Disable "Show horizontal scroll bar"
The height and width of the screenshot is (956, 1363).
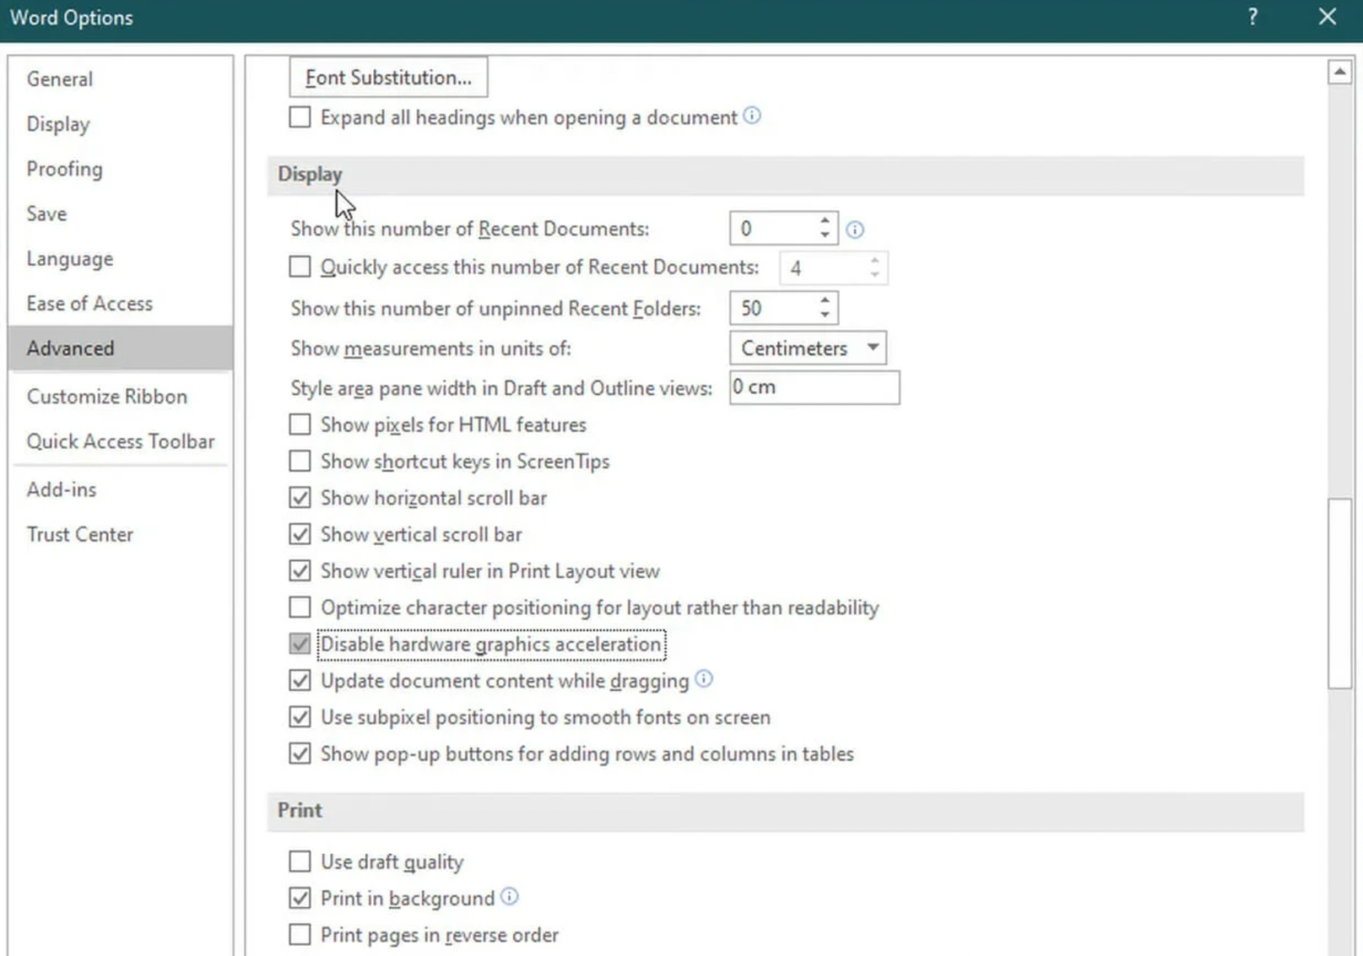point(299,497)
